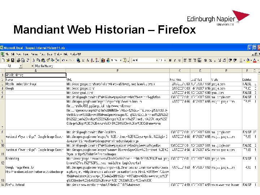Select the 'Google' name cell
Screen dimensions: 260x195
(x=35, y=88)
